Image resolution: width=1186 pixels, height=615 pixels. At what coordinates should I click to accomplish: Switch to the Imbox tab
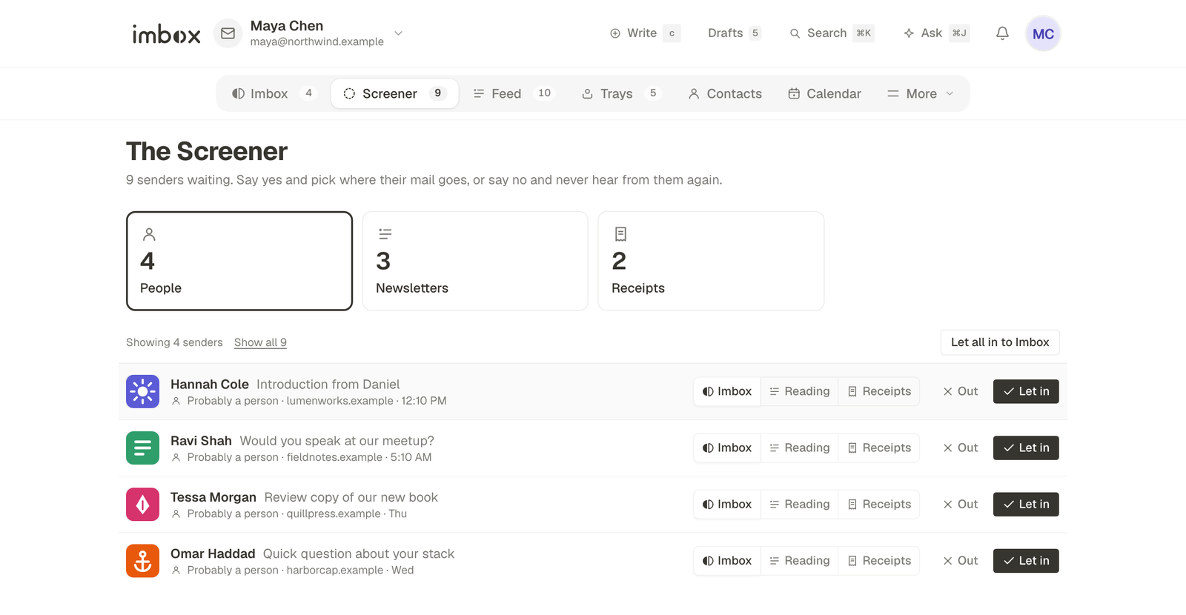(273, 93)
